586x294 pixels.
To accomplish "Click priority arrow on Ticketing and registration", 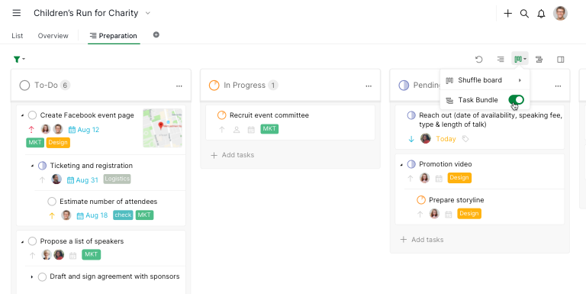I will (x=42, y=180).
